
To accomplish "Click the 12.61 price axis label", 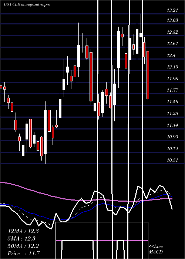I will [172, 44].
